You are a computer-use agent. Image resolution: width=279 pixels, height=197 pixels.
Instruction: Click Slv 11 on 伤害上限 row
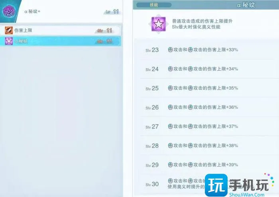tap(105, 30)
